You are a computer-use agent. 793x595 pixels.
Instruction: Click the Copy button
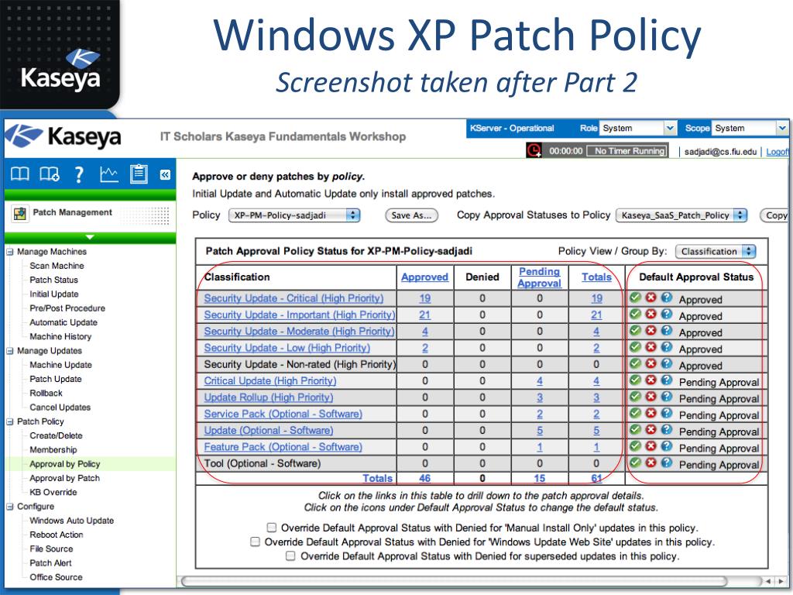click(x=776, y=215)
